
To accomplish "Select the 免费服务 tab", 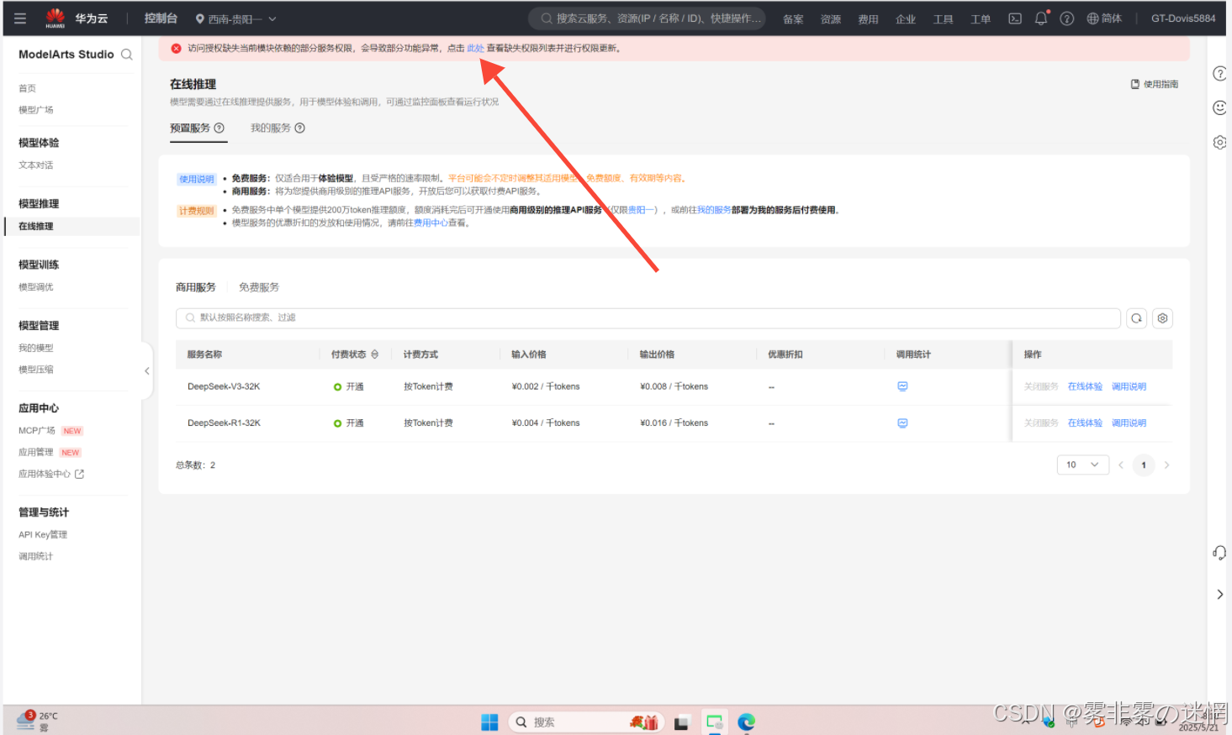I will click(259, 287).
